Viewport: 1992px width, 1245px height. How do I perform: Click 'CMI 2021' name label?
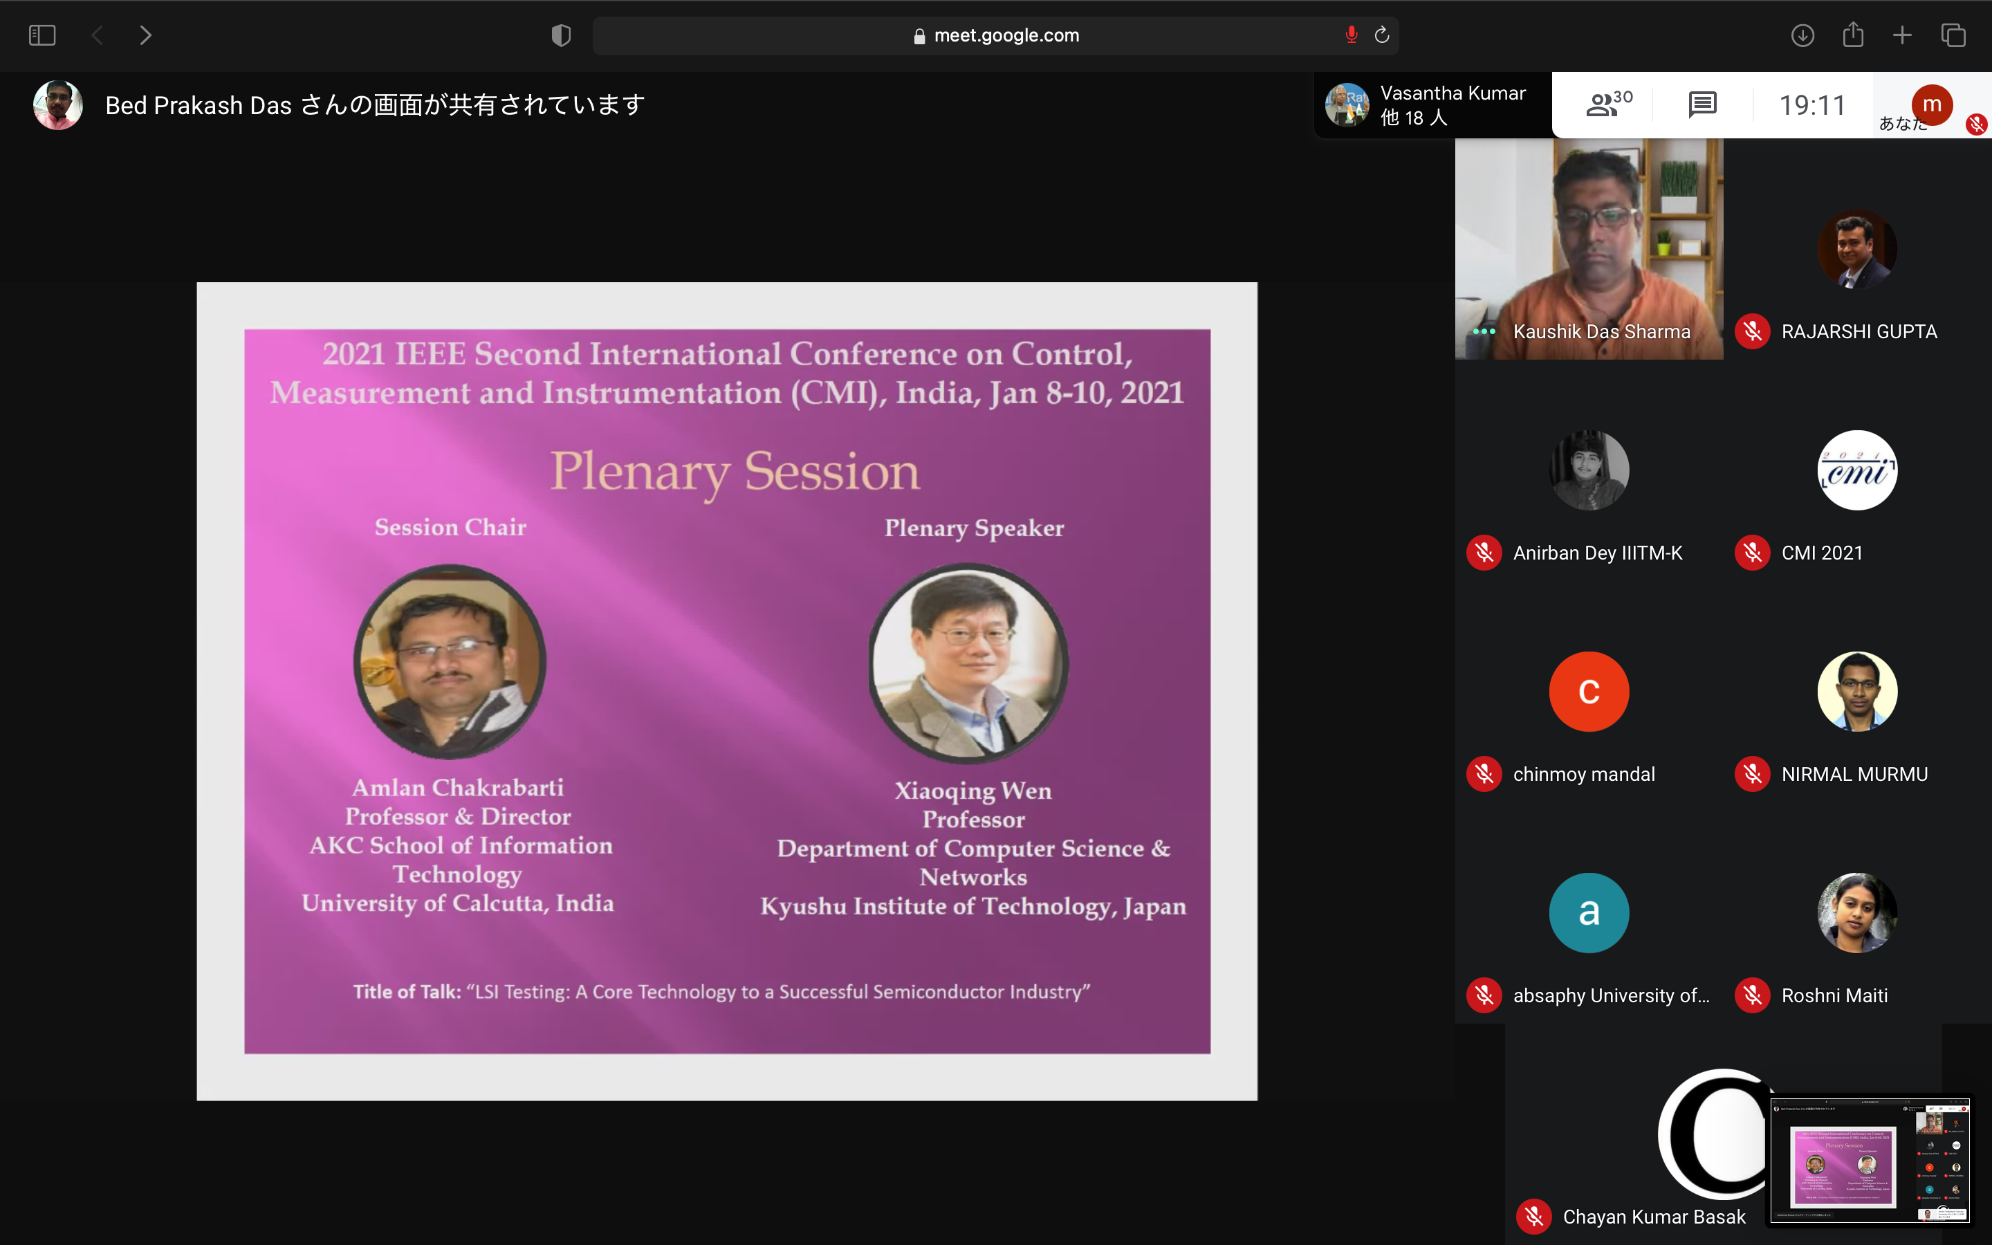pyautogui.click(x=1823, y=553)
